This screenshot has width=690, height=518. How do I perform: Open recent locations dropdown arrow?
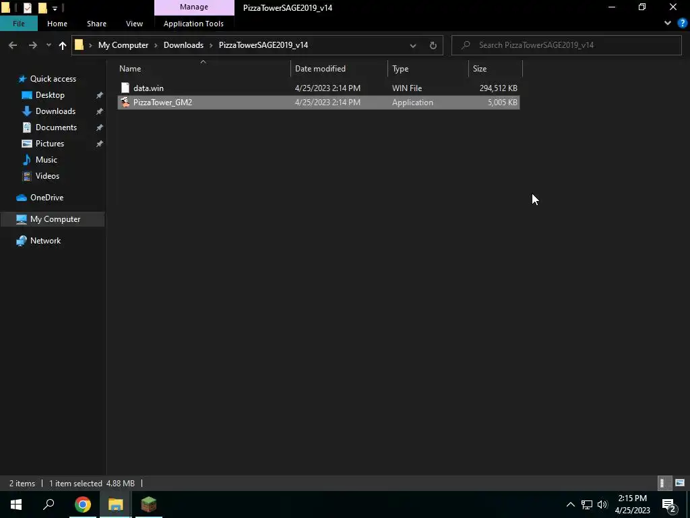[x=49, y=45]
